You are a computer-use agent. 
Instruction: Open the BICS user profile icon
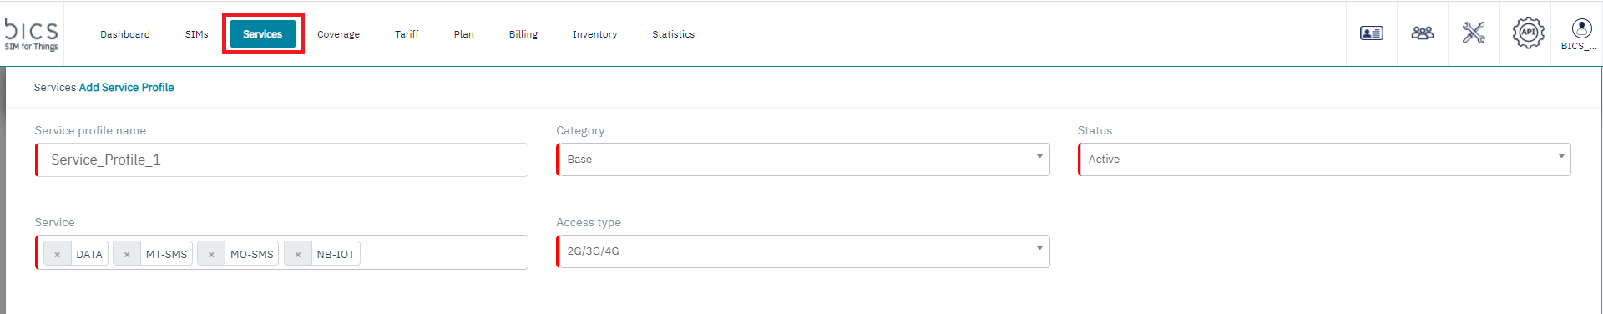click(x=1581, y=34)
